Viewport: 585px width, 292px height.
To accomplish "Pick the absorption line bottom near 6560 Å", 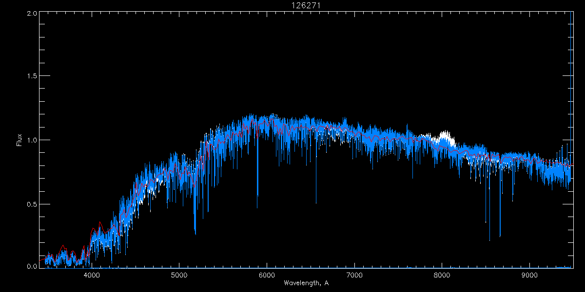I will point(316,201).
